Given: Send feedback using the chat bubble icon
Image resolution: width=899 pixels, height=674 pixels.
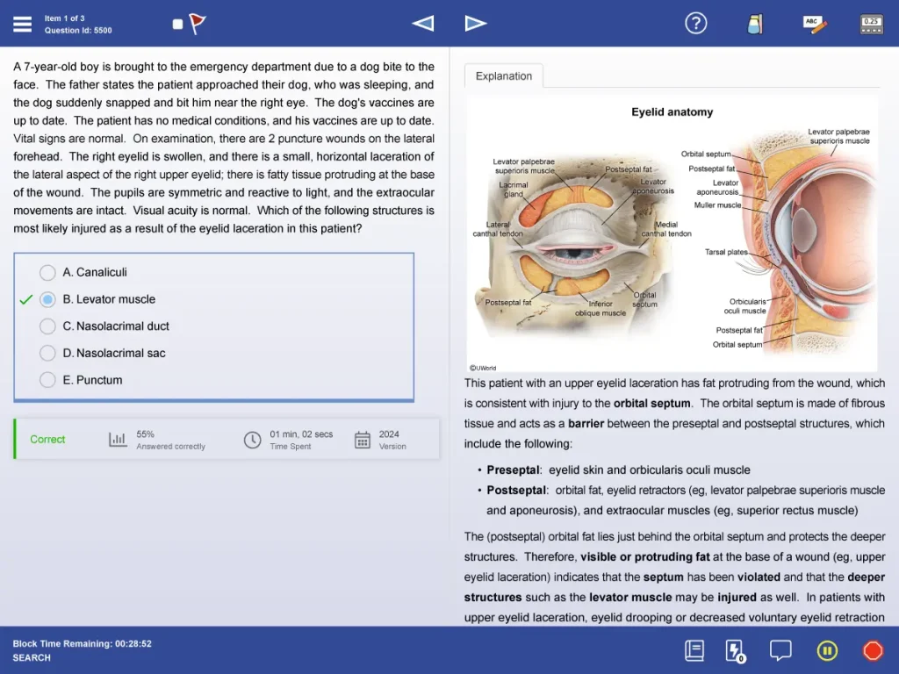Looking at the screenshot, I should [780, 650].
